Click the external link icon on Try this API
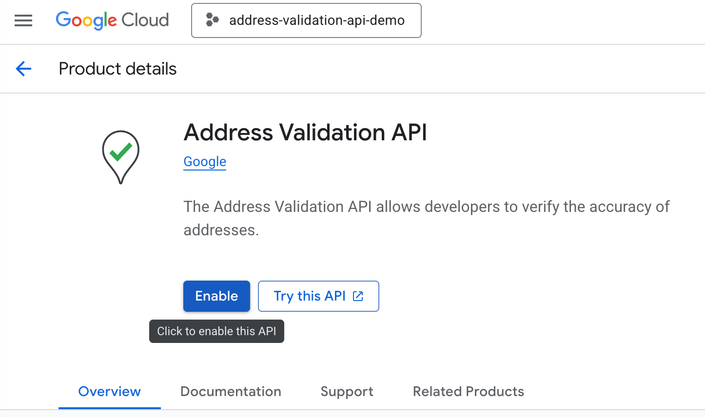705x417 pixels. tap(358, 296)
